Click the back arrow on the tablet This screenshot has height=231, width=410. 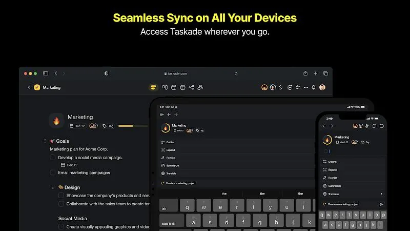(x=169, y=114)
